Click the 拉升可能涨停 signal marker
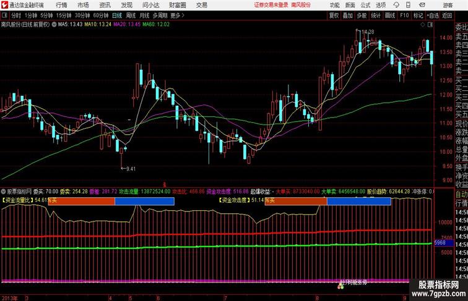 (353, 282)
